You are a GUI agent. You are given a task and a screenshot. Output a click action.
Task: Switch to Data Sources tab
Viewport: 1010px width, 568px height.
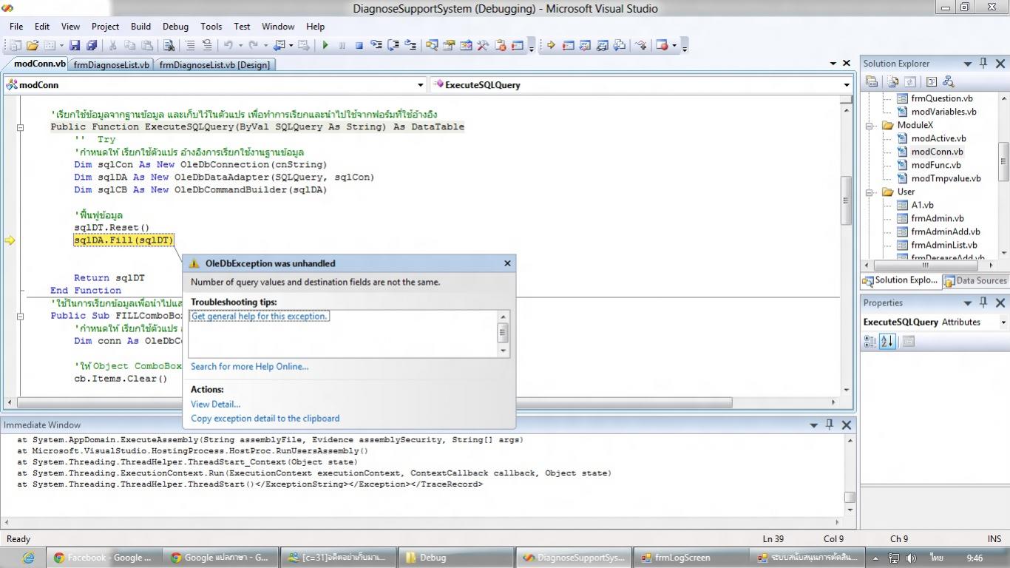click(x=975, y=280)
